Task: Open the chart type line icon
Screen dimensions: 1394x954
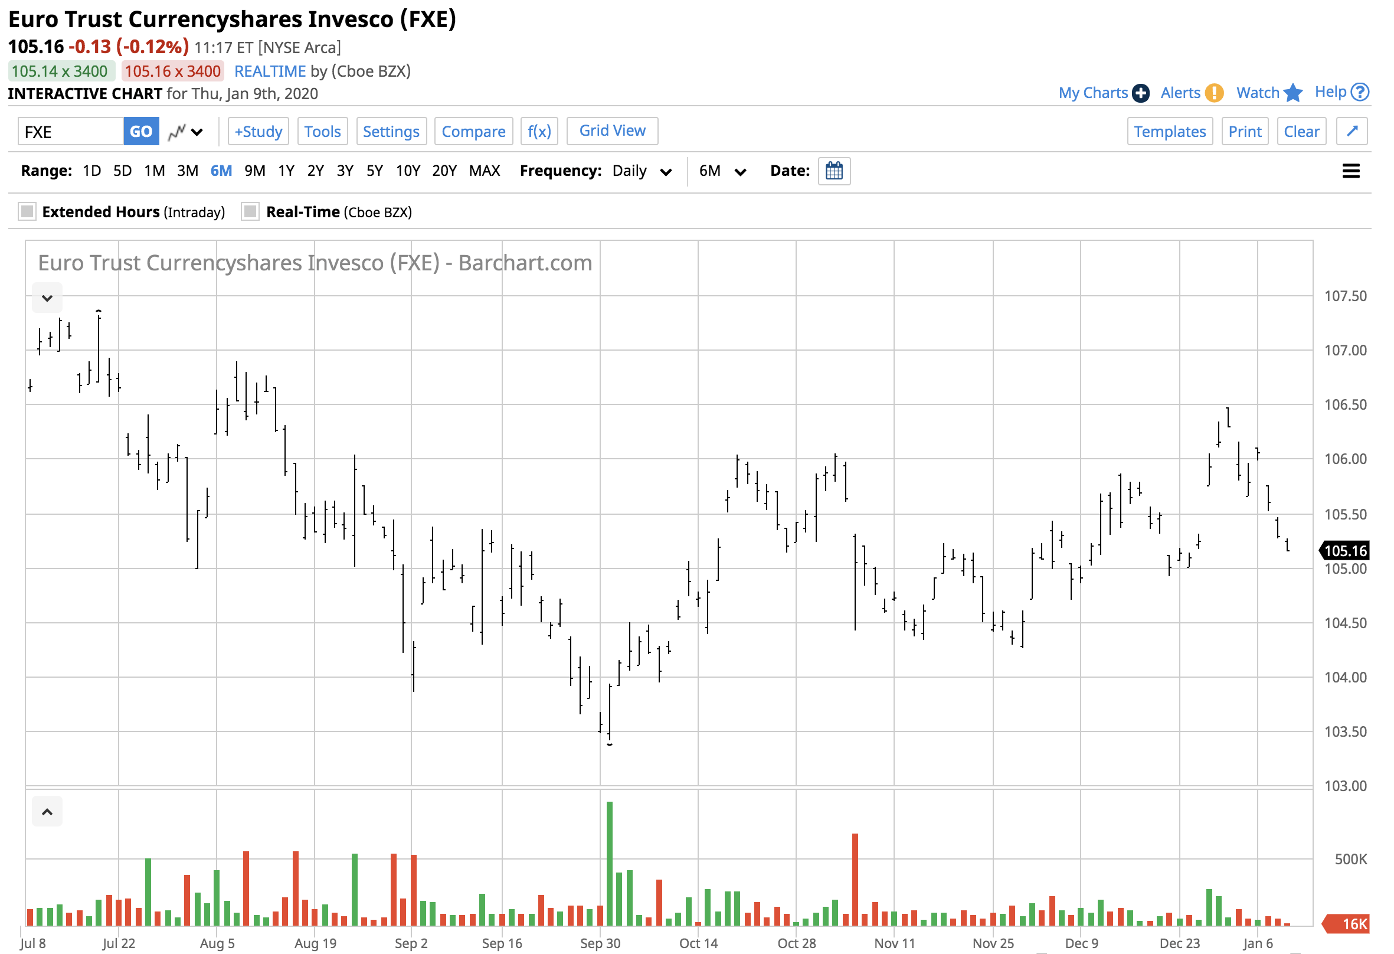Action: [x=177, y=132]
